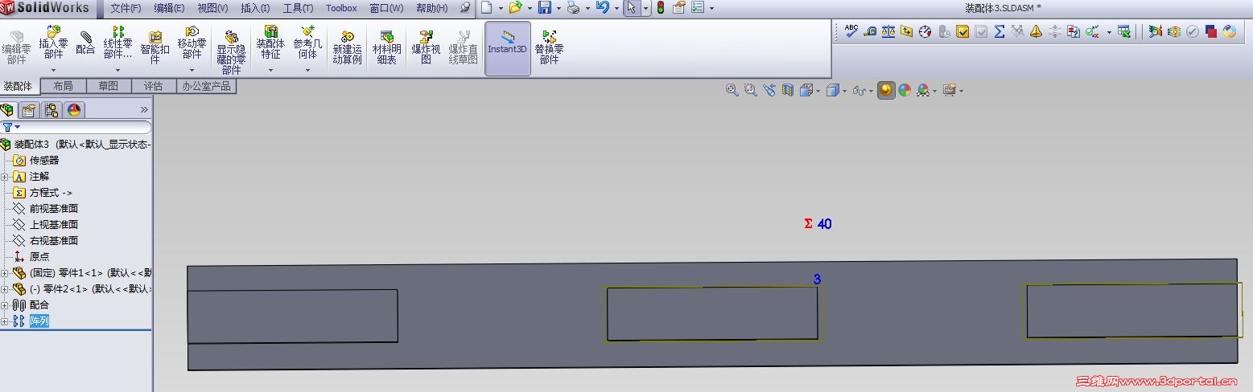Screen dimensions: 1253x392
Task: Select the 传感器 (Sensors) tree item
Action: click(44, 161)
